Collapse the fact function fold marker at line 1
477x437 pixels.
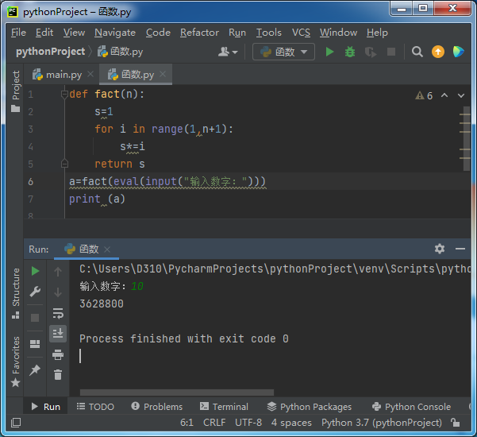(64, 95)
